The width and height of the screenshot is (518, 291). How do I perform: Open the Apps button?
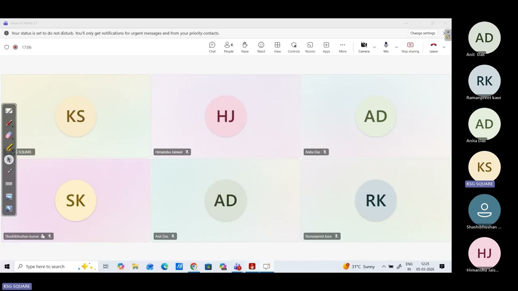pos(326,47)
